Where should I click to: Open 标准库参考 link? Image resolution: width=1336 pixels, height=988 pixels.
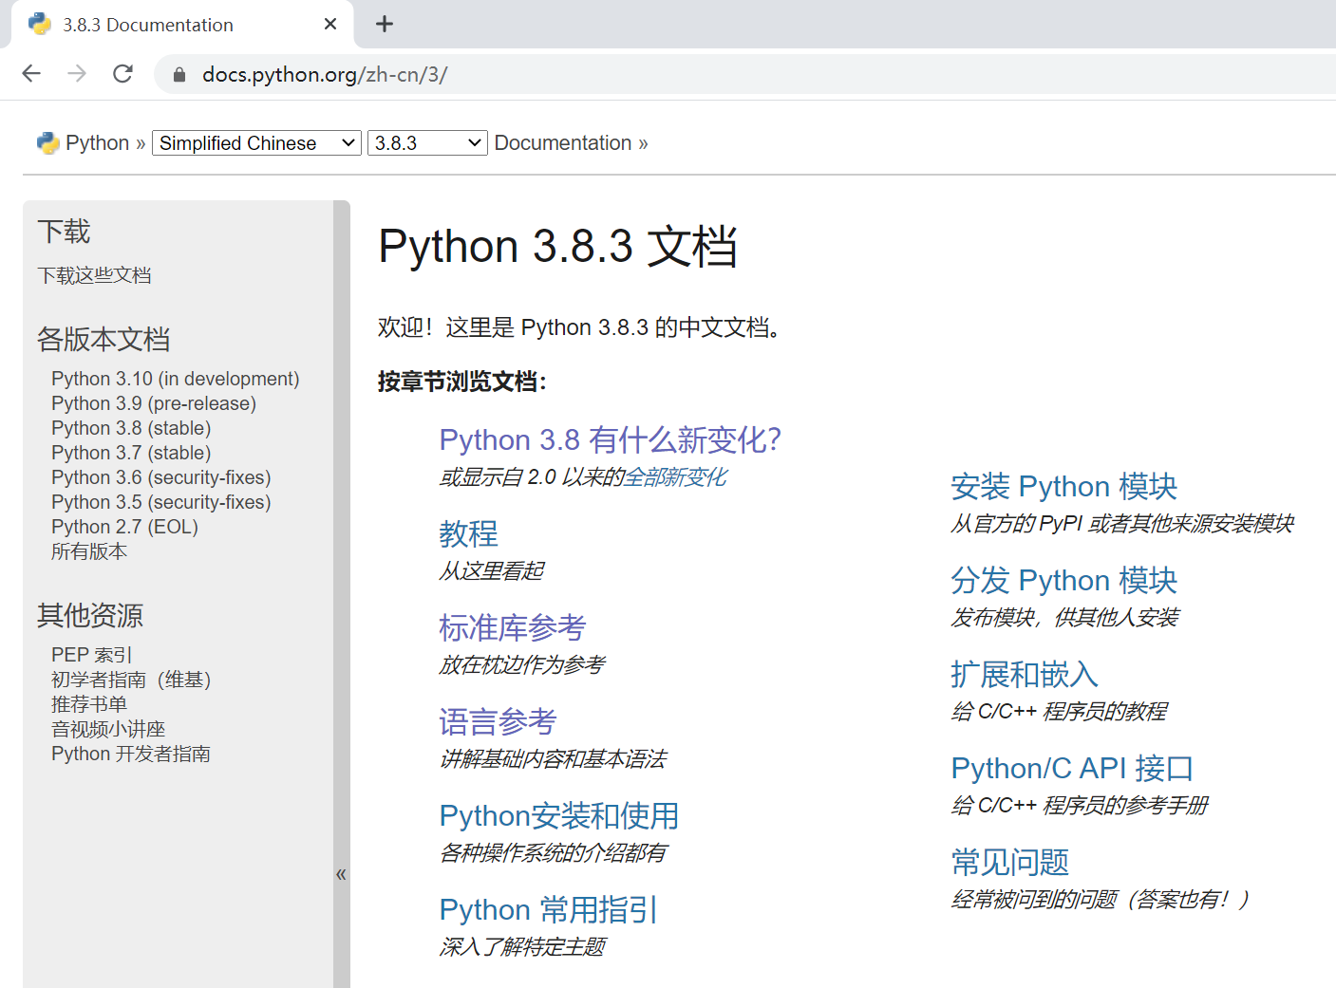pos(512,627)
